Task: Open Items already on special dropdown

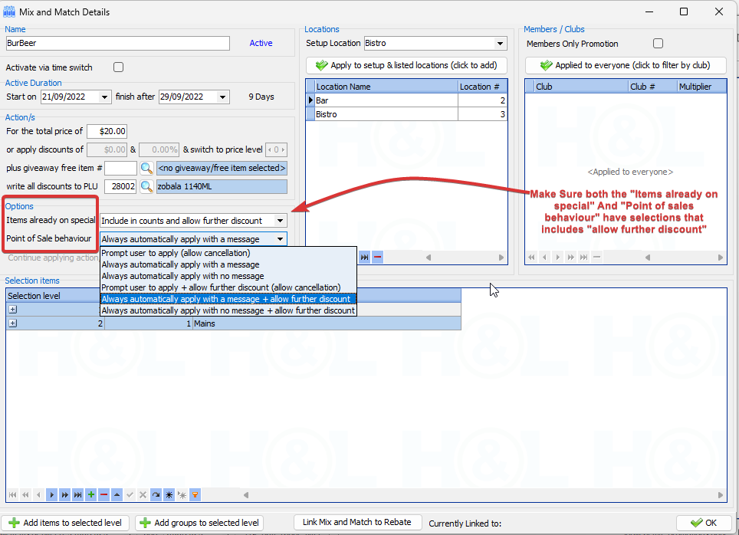Action: 281,221
